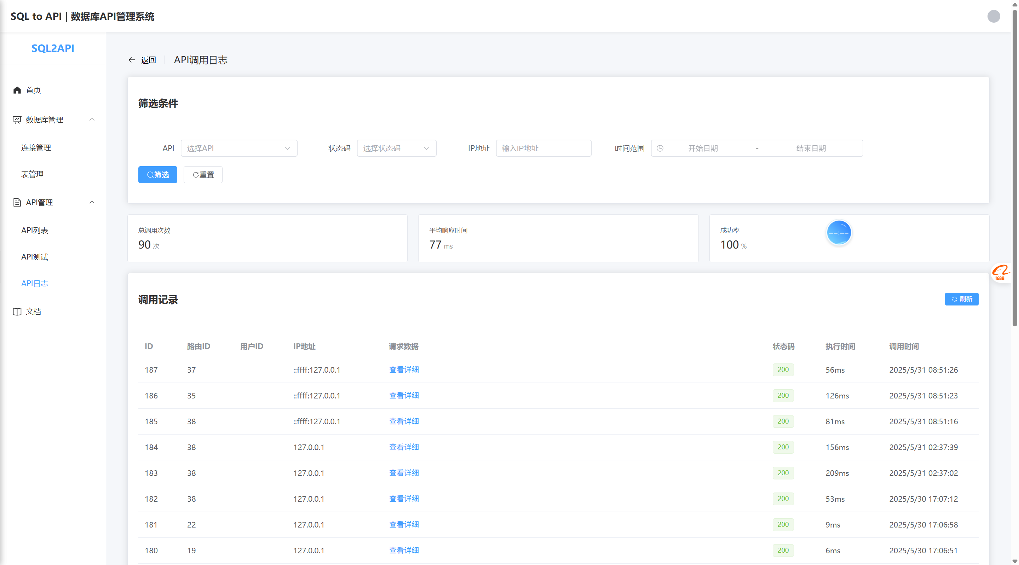The height and width of the screenshot is (565, 1019).
Task: Click the API管理 document icon
Action: [17, 203]
